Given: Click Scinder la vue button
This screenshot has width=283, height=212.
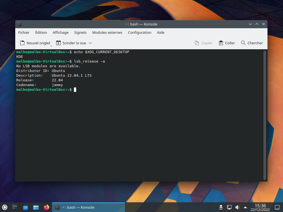Looking at the screenshot, I should tap(71, 43).
